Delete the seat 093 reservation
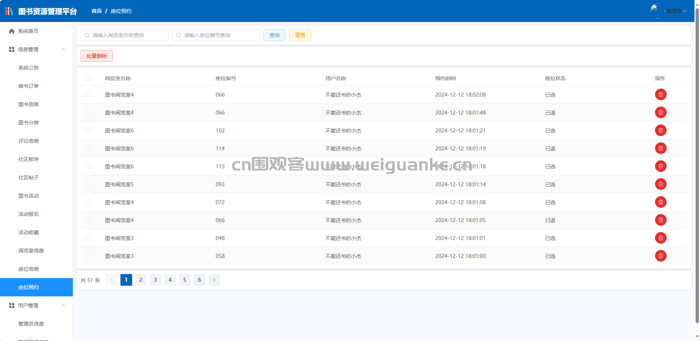 coord(660,184)
